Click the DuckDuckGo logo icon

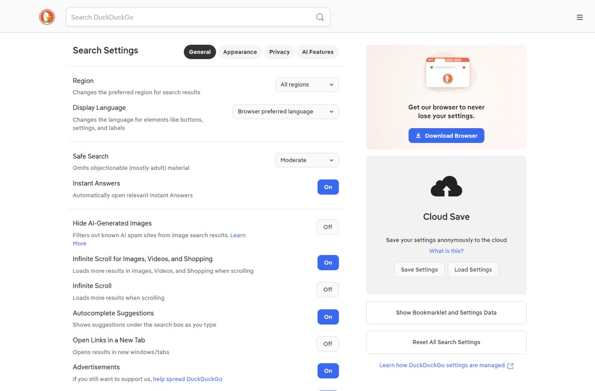pos(47,17)
